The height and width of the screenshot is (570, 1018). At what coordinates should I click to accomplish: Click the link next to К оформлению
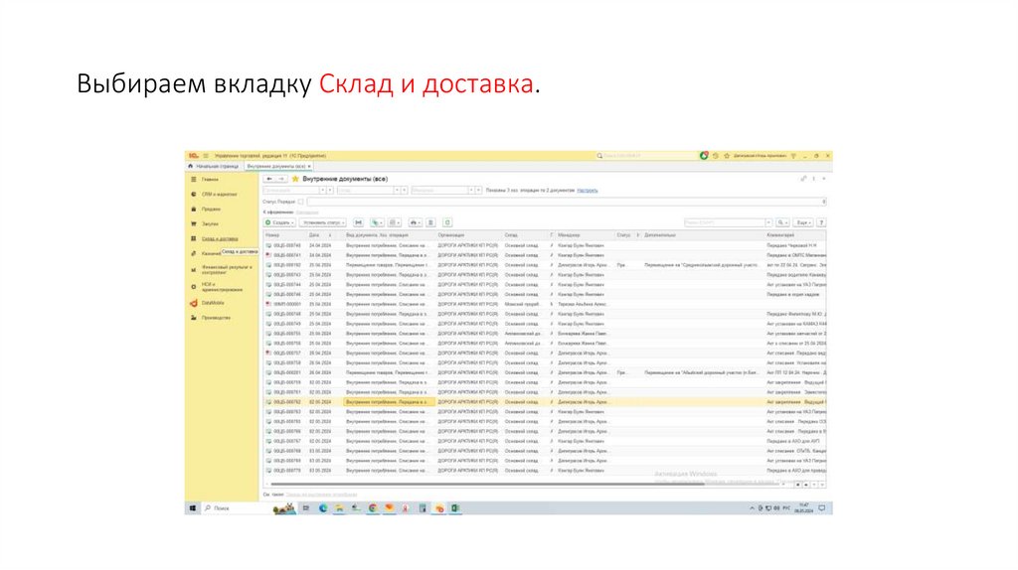click(307, 213)
